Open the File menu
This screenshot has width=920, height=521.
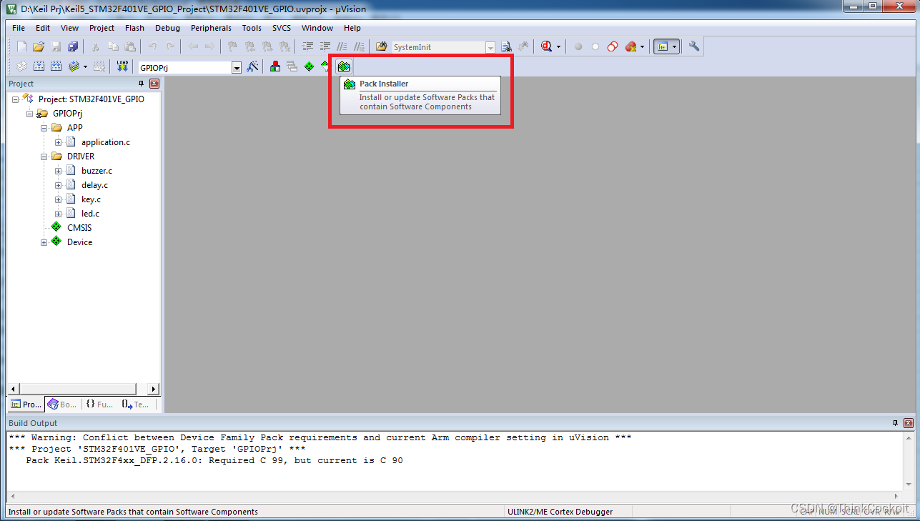pyautogui.click(x=19, y=28)
